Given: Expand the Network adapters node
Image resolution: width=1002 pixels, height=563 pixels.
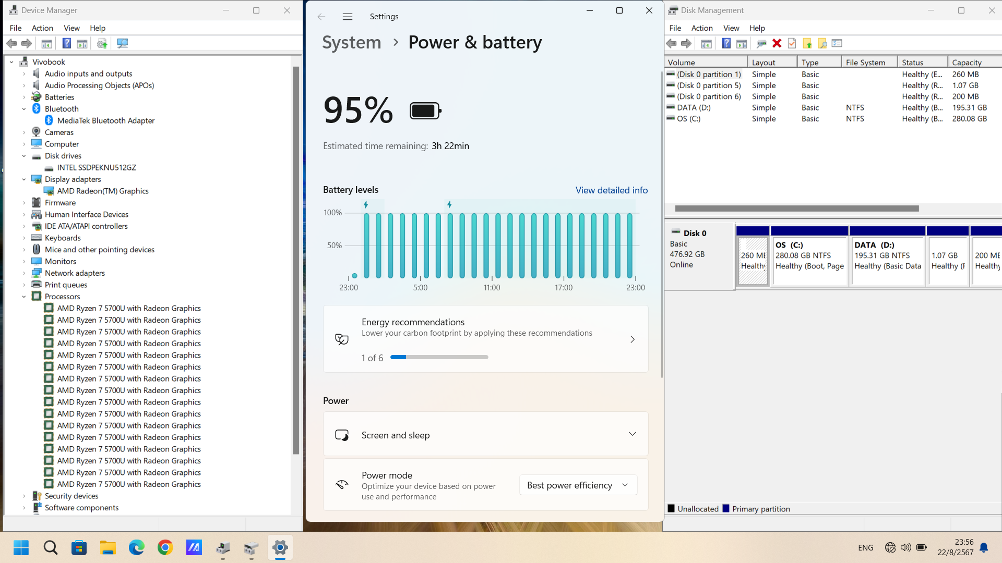Looking at the screenshot, I should (24, 273).
